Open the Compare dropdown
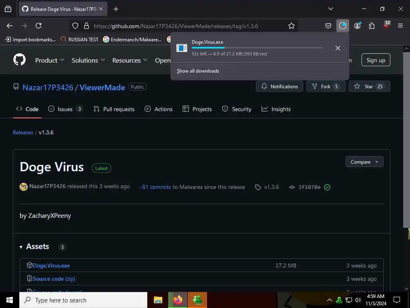Screen dimensions: 410x308 pos(364,162)
